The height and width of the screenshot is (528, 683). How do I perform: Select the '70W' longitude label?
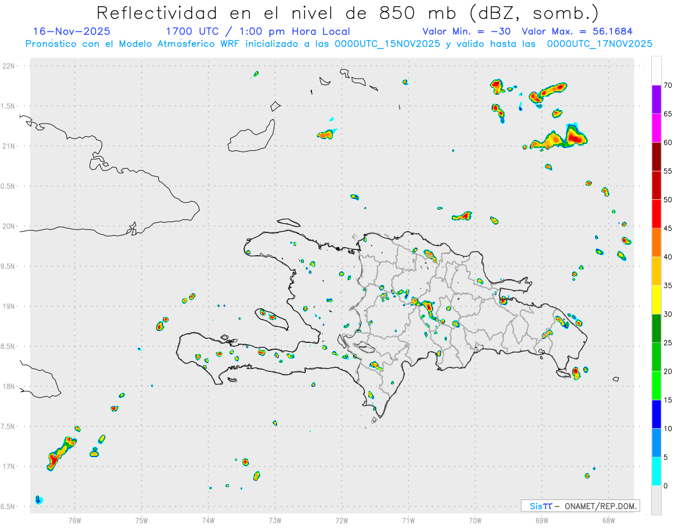pos(475,520)
